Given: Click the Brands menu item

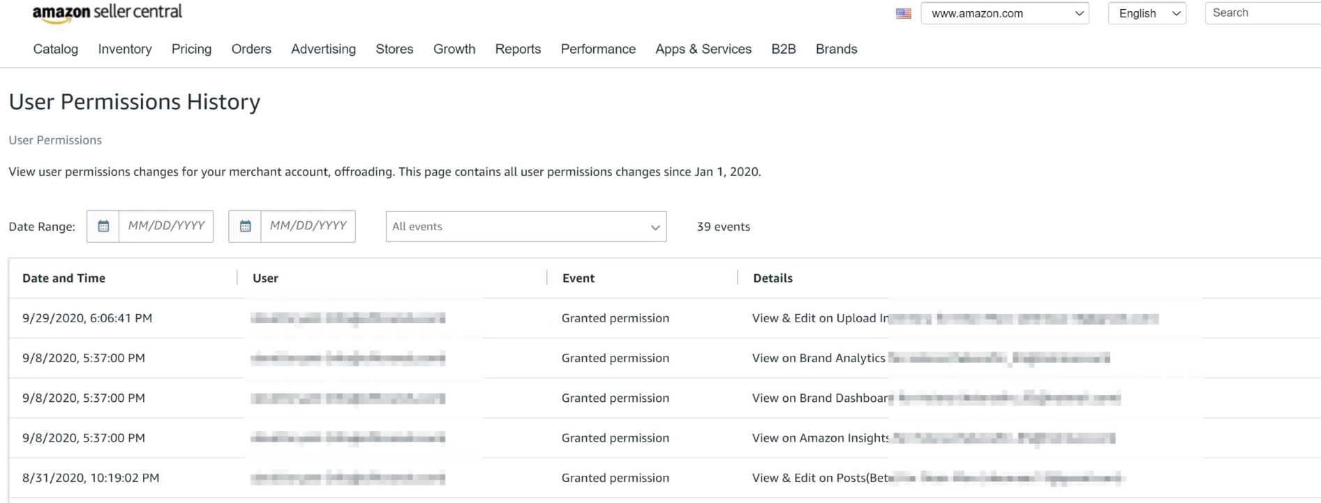Looking at the screenshot, I should pos(836,49).
